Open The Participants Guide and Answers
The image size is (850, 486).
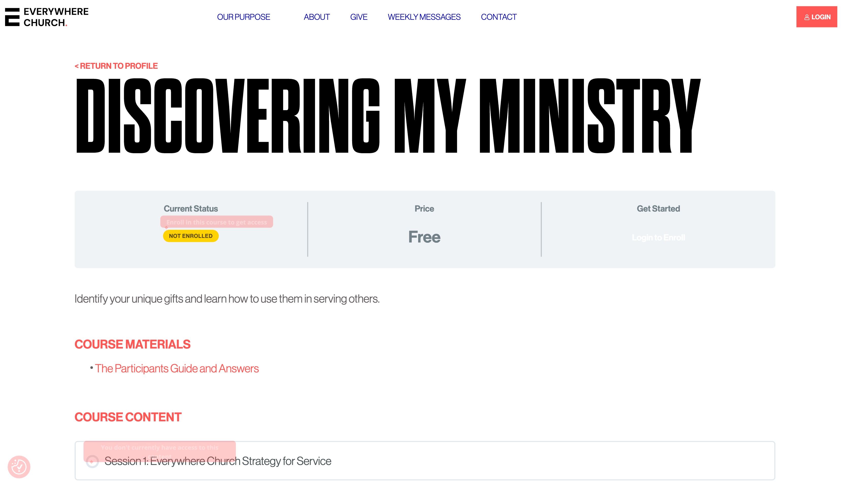click(177, 369)
